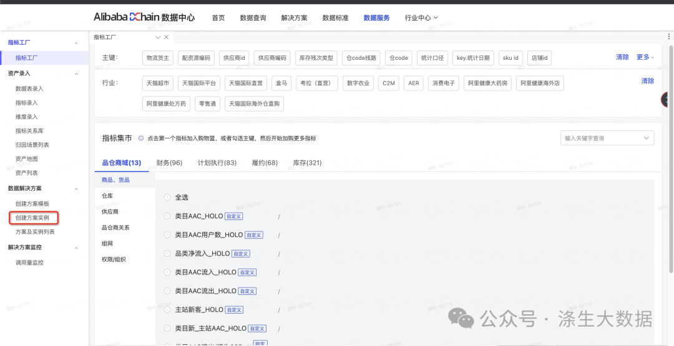The width and height of the screenshot is (674, 346).
Task: Toggle the 全选 select-all circle
Action: [x=167, y=198]
